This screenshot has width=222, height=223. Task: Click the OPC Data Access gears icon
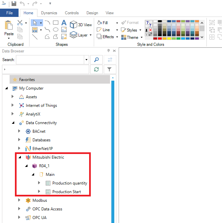(28, 209)
